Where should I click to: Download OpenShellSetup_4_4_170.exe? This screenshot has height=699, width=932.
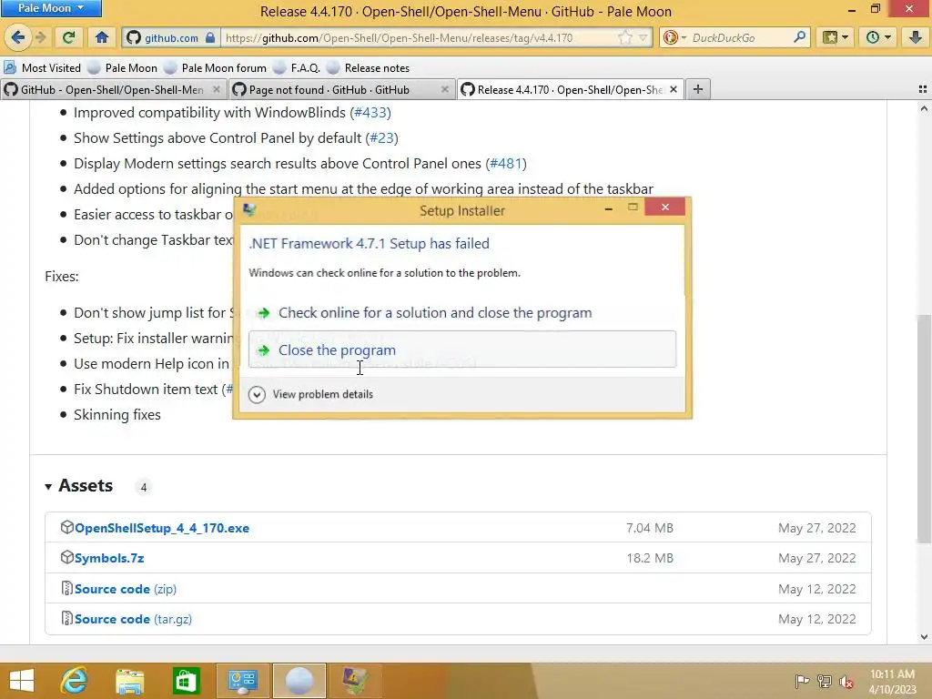coord(162,528)
